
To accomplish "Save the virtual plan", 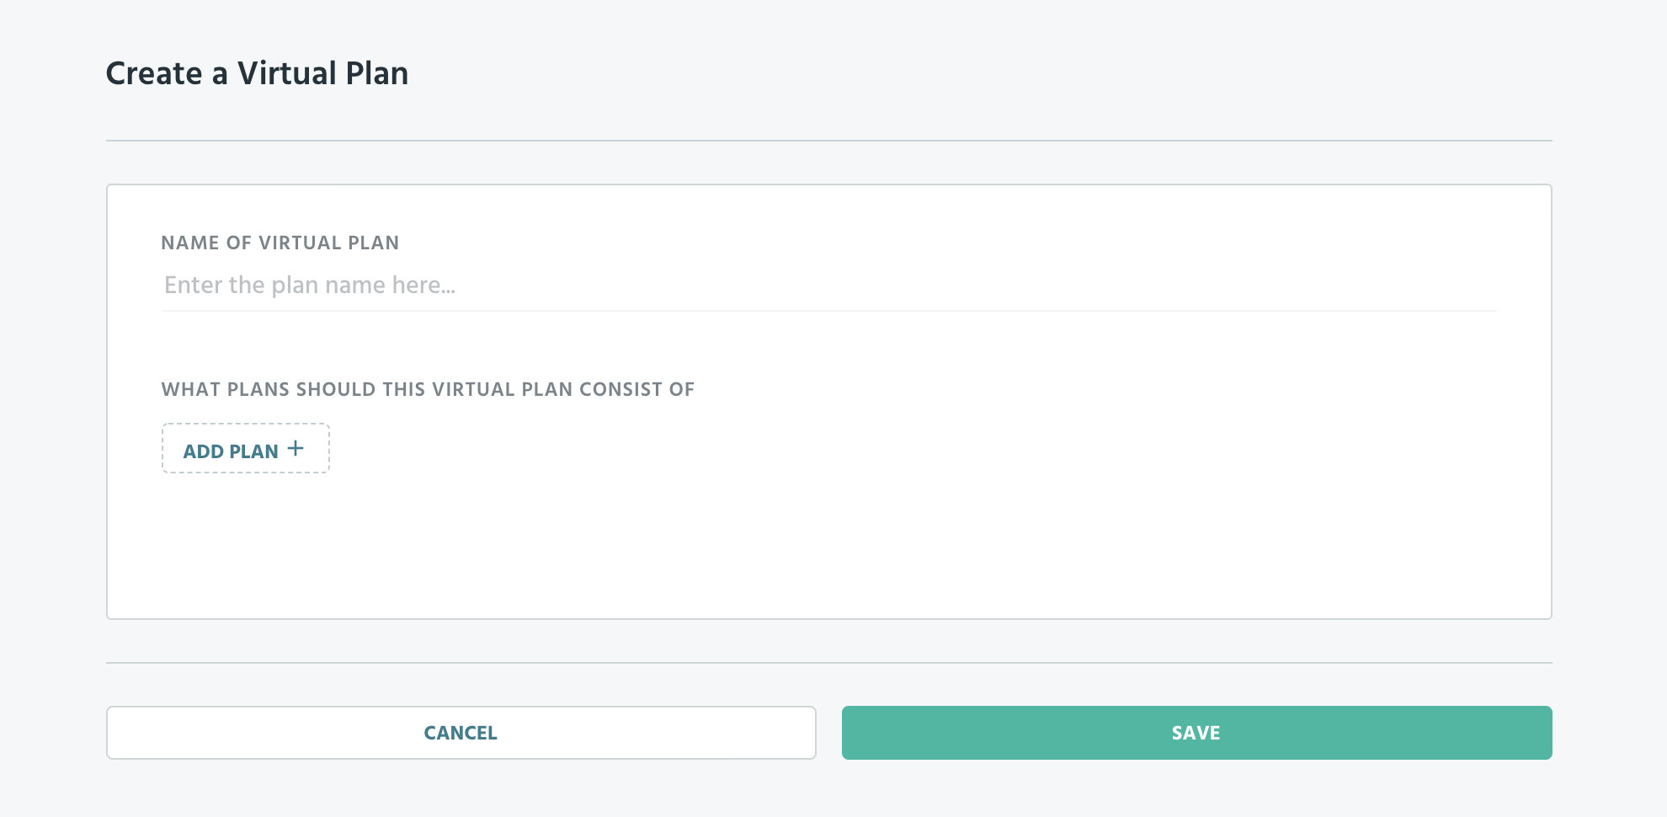I will point(1196,733).
